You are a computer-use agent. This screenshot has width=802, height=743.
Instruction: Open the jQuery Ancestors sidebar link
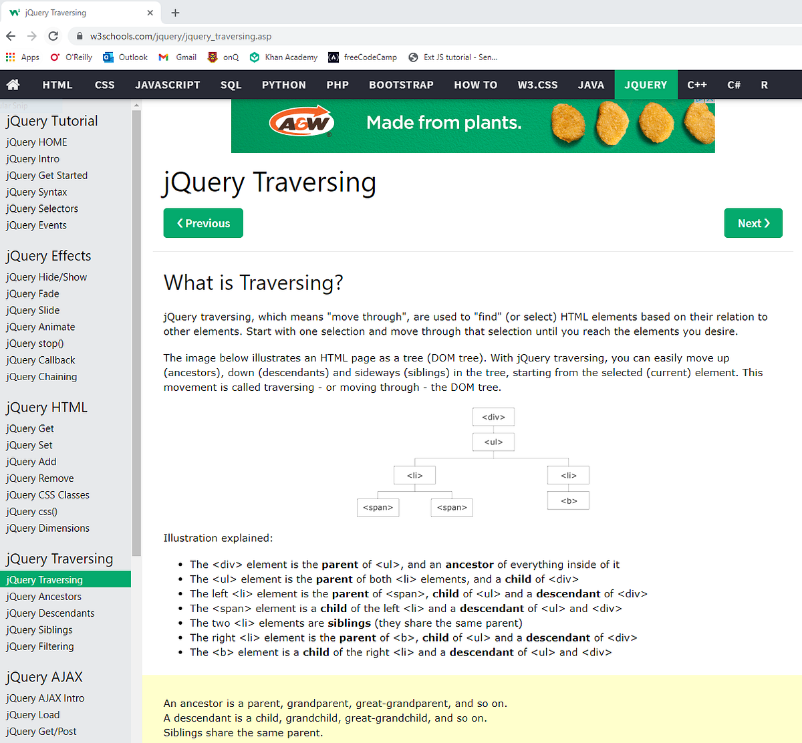(43, 596)
